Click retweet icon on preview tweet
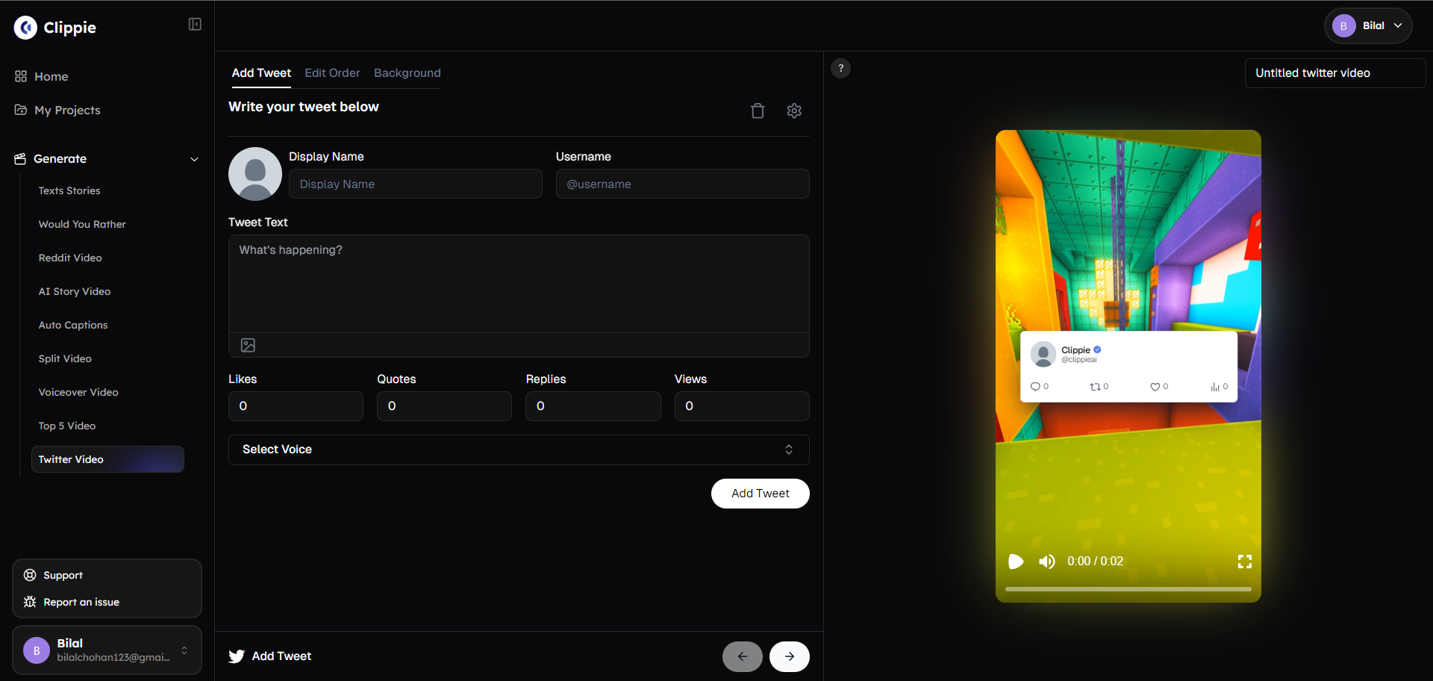This screenshot has width=1433, height=681. tap(1095, 387)
